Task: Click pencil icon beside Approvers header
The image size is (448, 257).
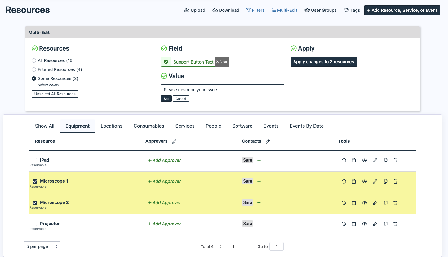Action: pos(174,141)
